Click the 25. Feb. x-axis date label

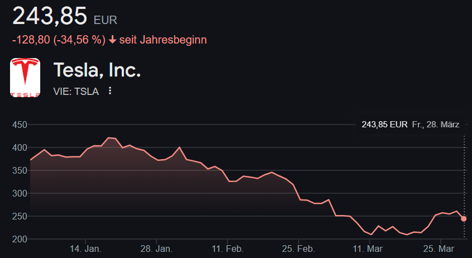(298, 249)
